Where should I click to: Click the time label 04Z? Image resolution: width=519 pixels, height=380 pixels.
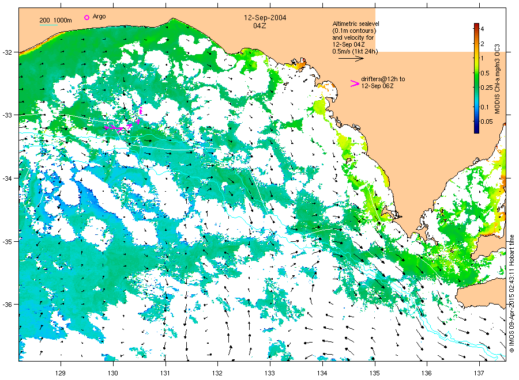tap(259, 26)
